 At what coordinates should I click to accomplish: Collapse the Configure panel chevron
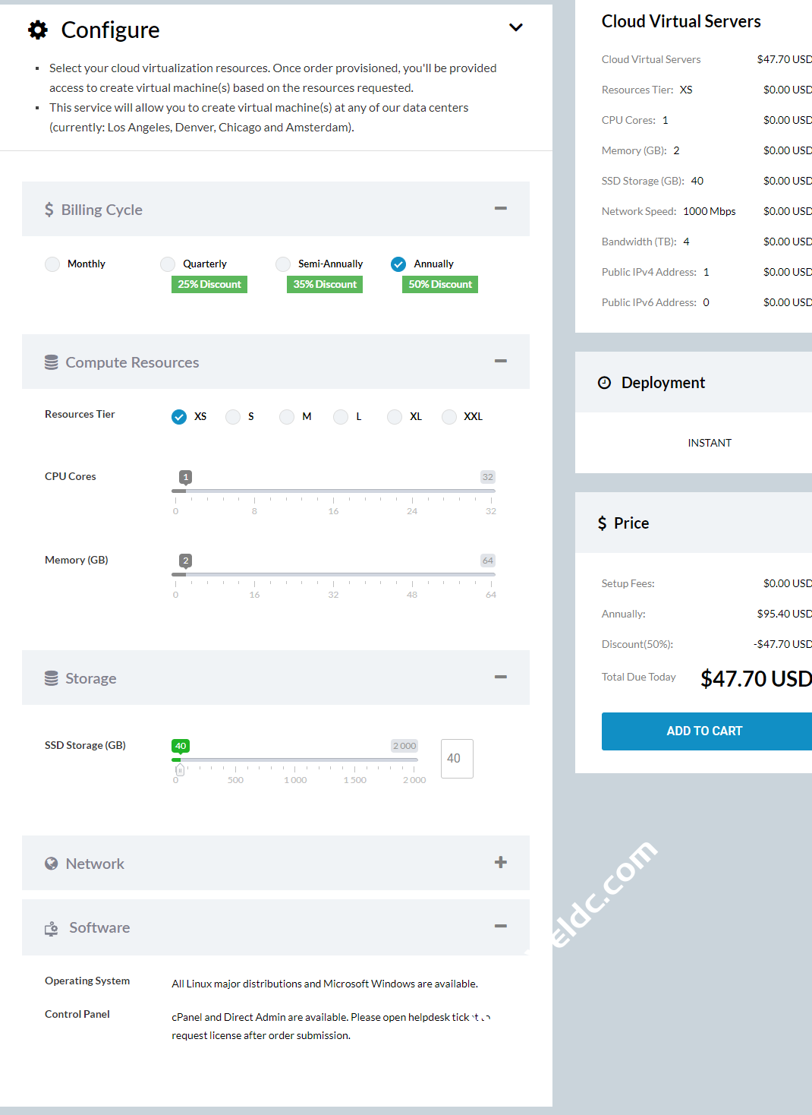[x=516, y=27]
